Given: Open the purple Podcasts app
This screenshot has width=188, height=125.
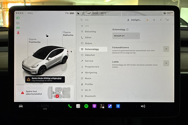Looking at the screenshot, I should 94,106.
